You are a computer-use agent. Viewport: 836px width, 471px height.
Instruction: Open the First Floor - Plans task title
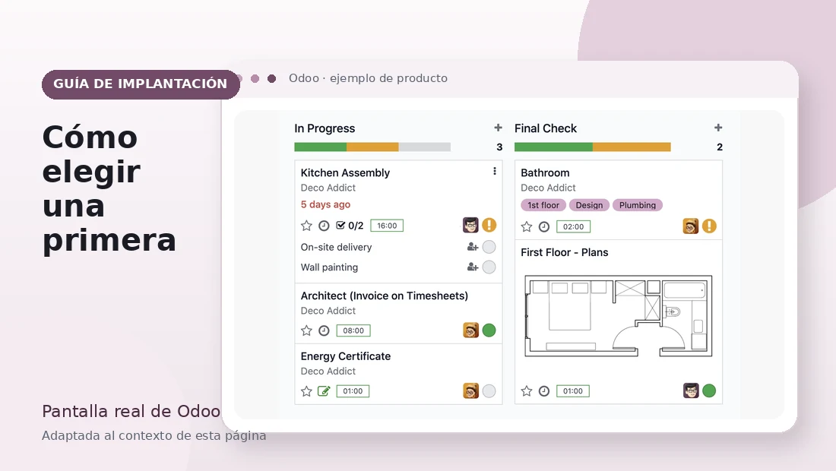click(565, 252)
